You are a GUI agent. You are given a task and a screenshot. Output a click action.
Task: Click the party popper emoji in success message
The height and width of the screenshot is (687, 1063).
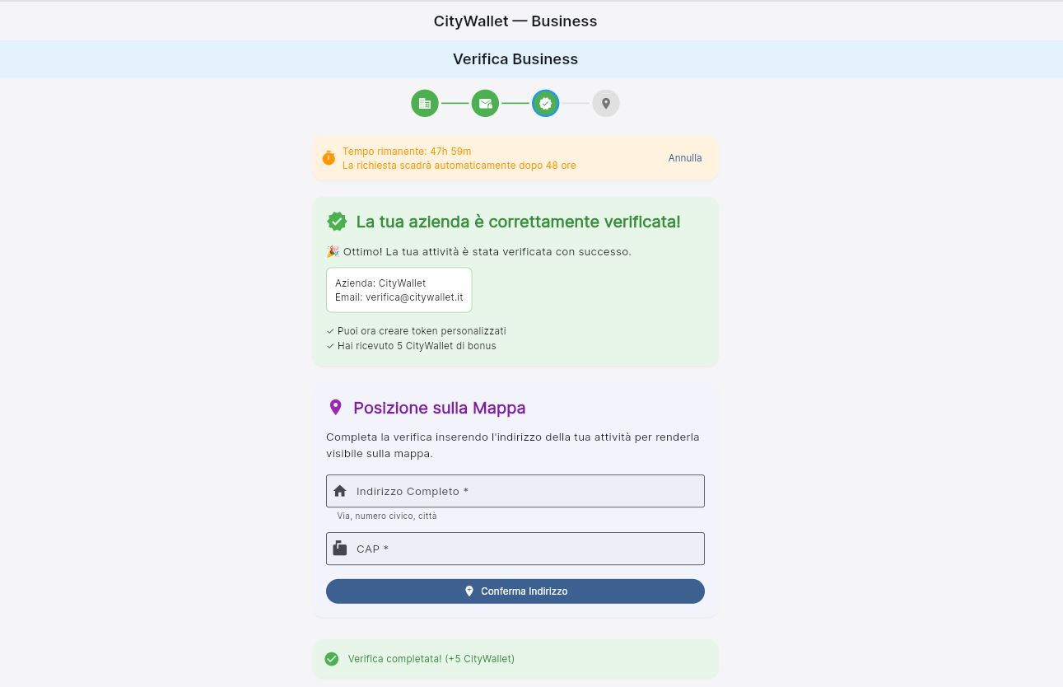(x=333, y=251)
